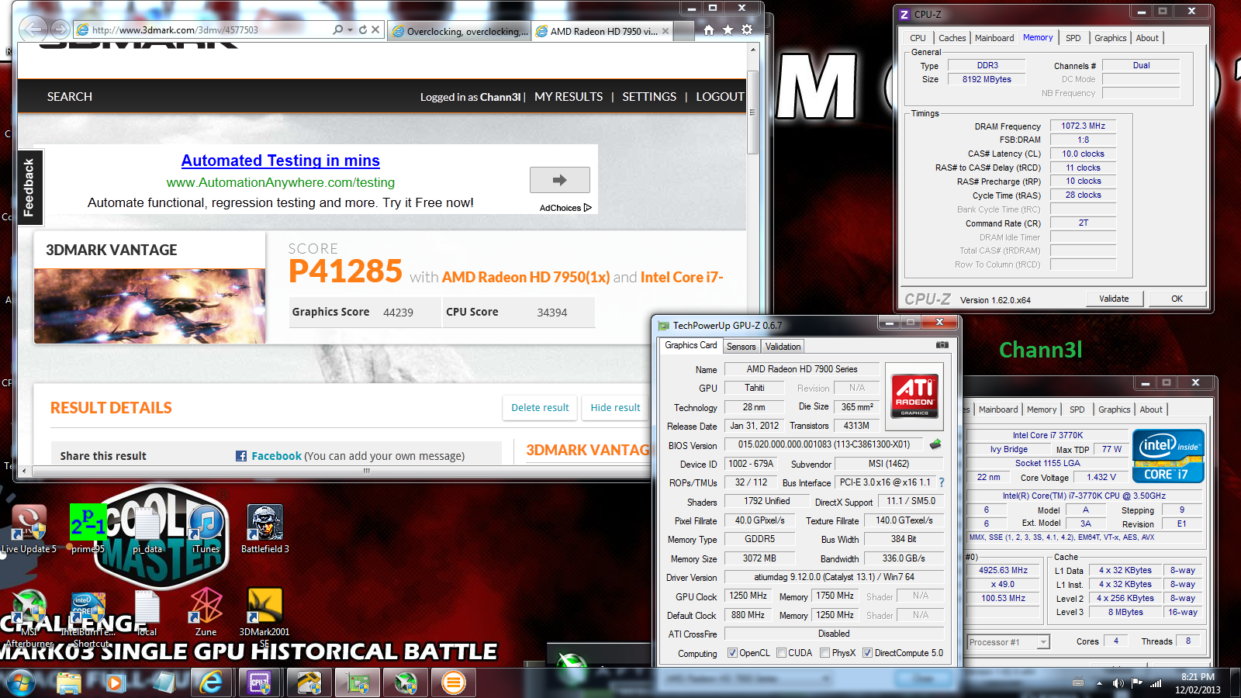Click the Hide result button

615,407
